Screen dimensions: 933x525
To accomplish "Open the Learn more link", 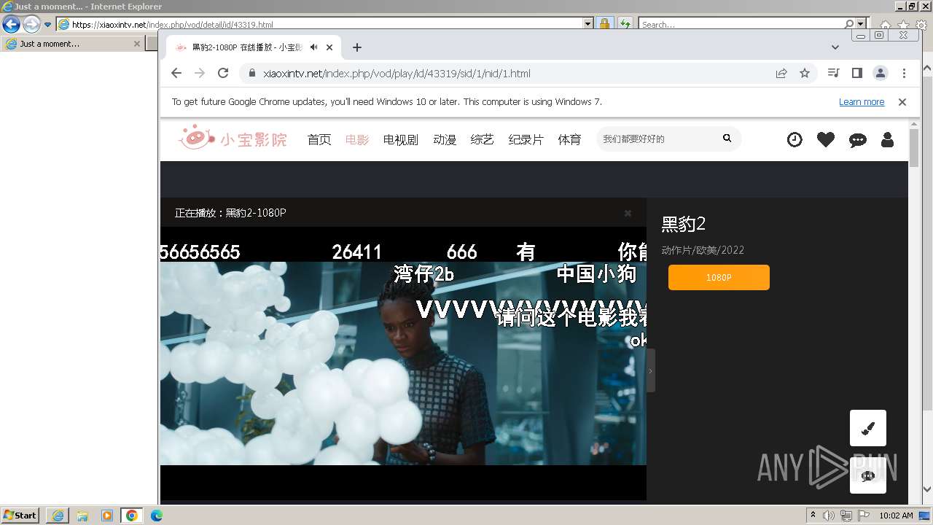I will click(x=862, y=102).
